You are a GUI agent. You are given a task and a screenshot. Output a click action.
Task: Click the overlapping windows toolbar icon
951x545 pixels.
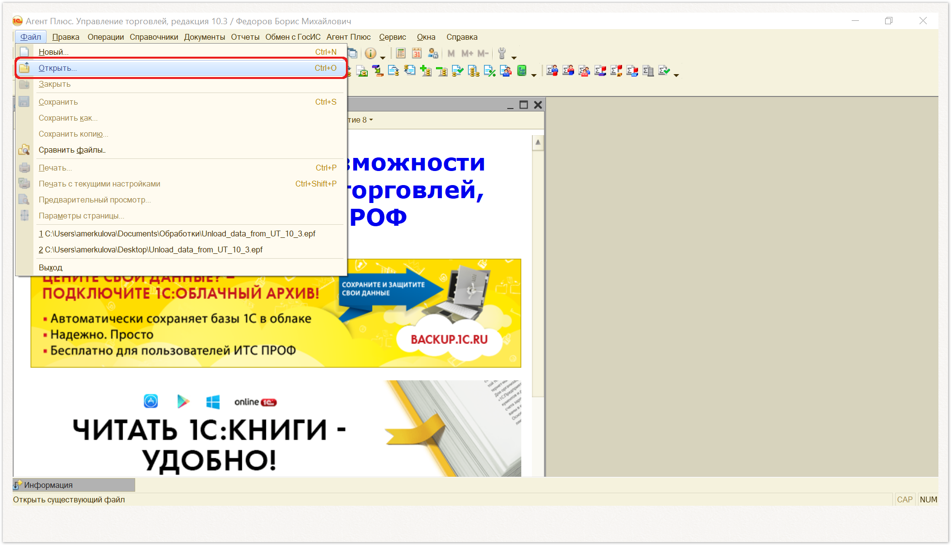tap(352, 53)
